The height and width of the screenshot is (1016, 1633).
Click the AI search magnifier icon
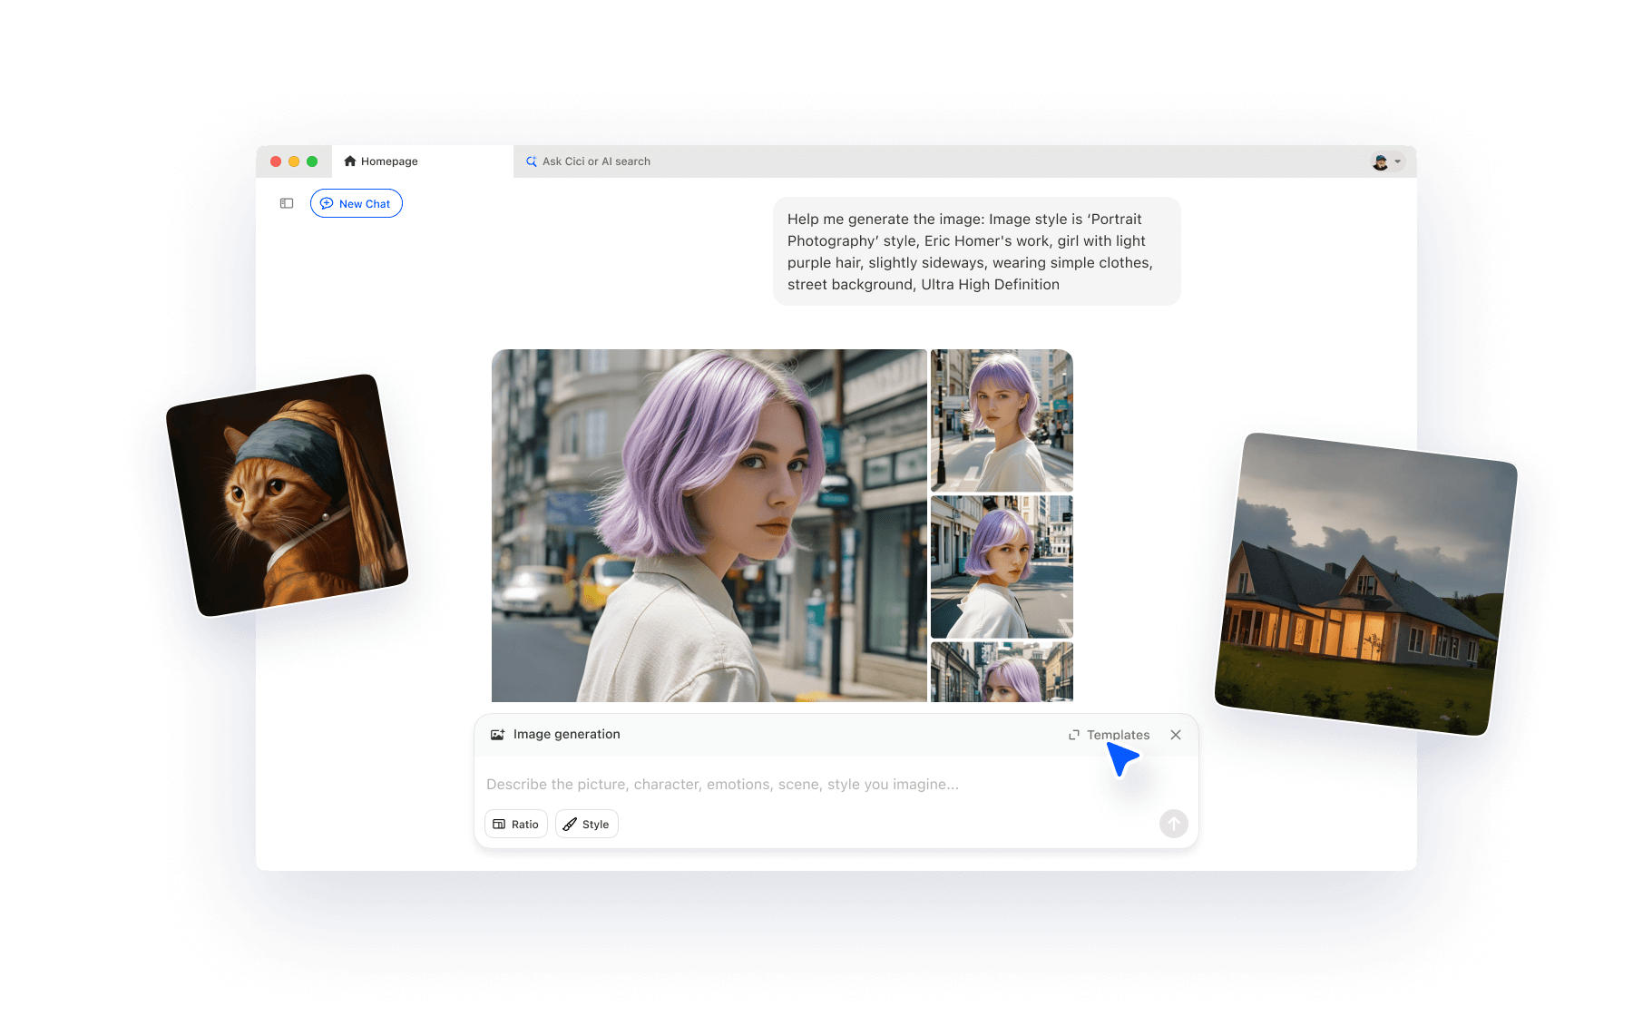pos(532,161)
